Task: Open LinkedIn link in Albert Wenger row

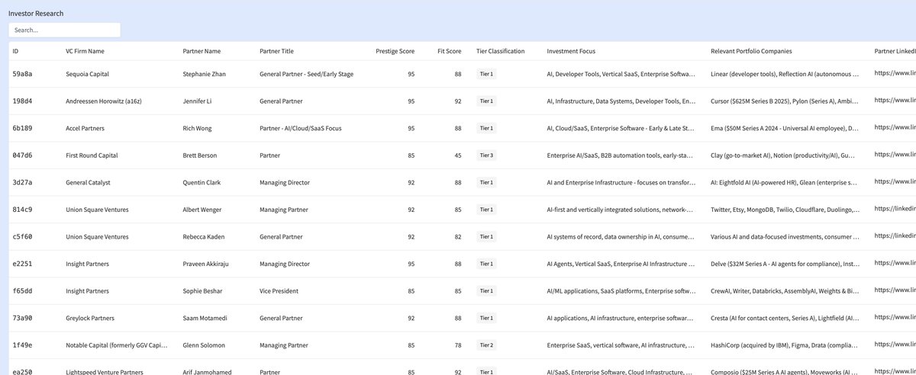Action: [x=895, y=210]
